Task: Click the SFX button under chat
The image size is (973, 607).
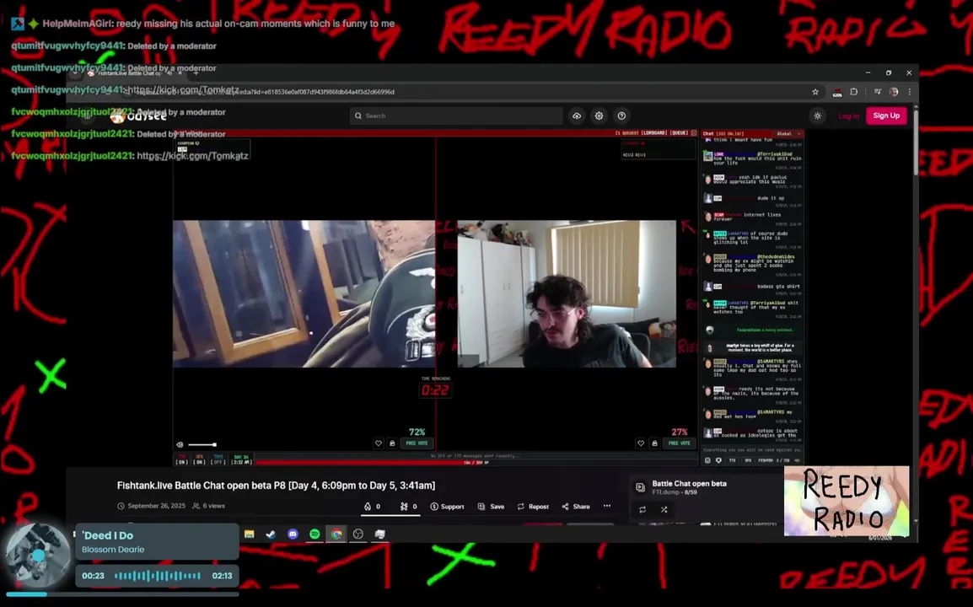Action: point(748,460)
